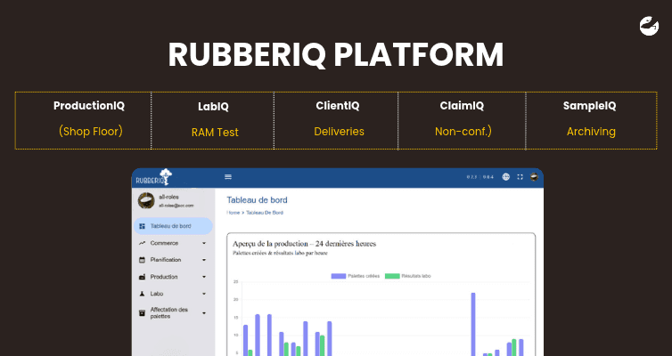Click the all-roles username text
Viewport: 672px width, 356px height.
pyautogui.click(x=168, y=197)
